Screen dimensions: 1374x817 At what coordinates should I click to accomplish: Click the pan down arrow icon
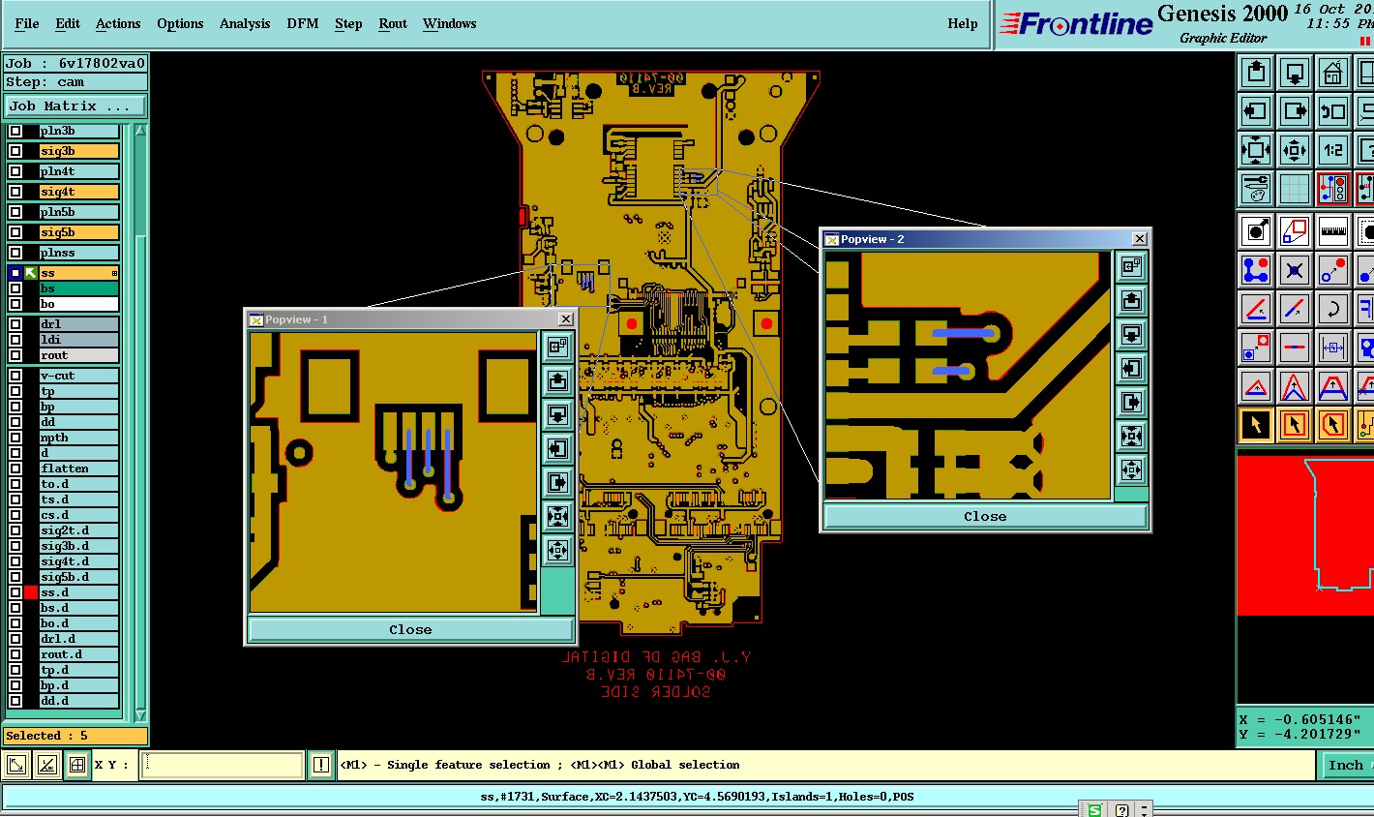coord(1295,73)
